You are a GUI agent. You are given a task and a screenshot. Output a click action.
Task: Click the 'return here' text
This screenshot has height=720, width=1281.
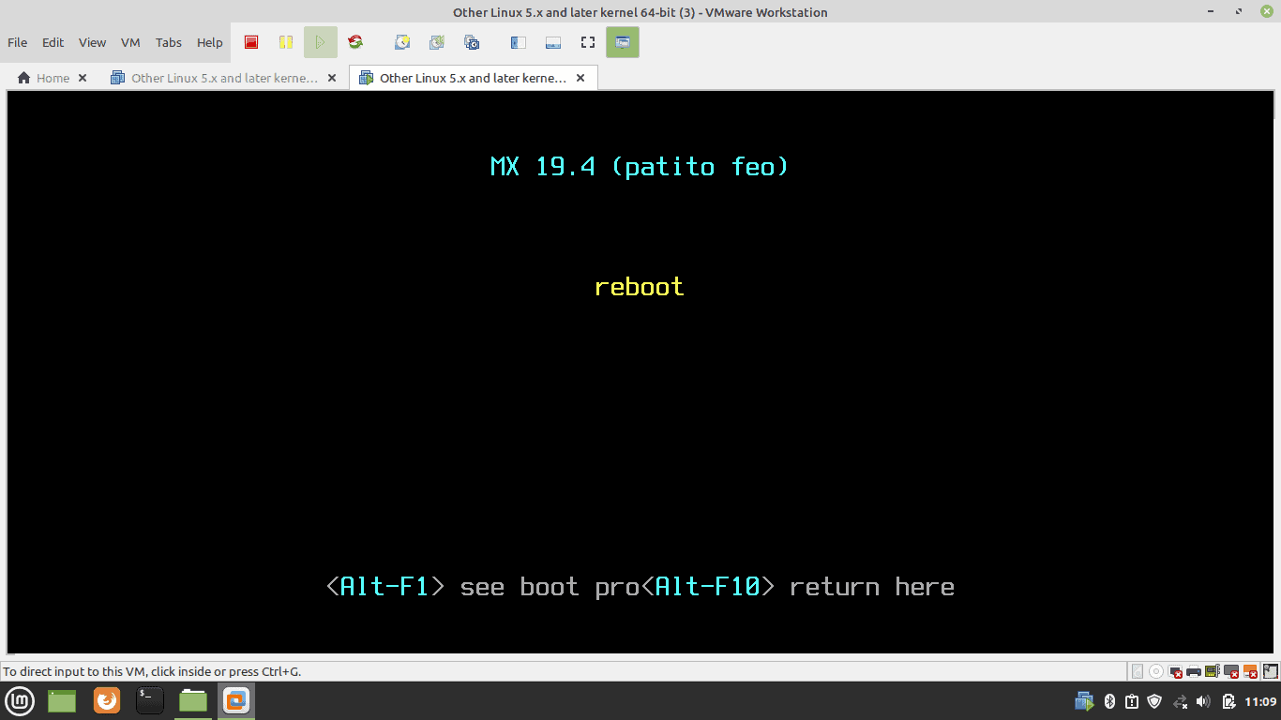872,587
